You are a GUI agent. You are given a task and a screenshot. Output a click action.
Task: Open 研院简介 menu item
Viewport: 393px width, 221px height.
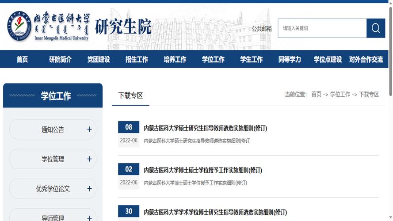click(x=61, y=59)
